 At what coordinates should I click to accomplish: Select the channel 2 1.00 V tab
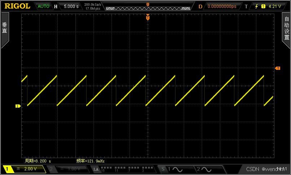(69, 169)
